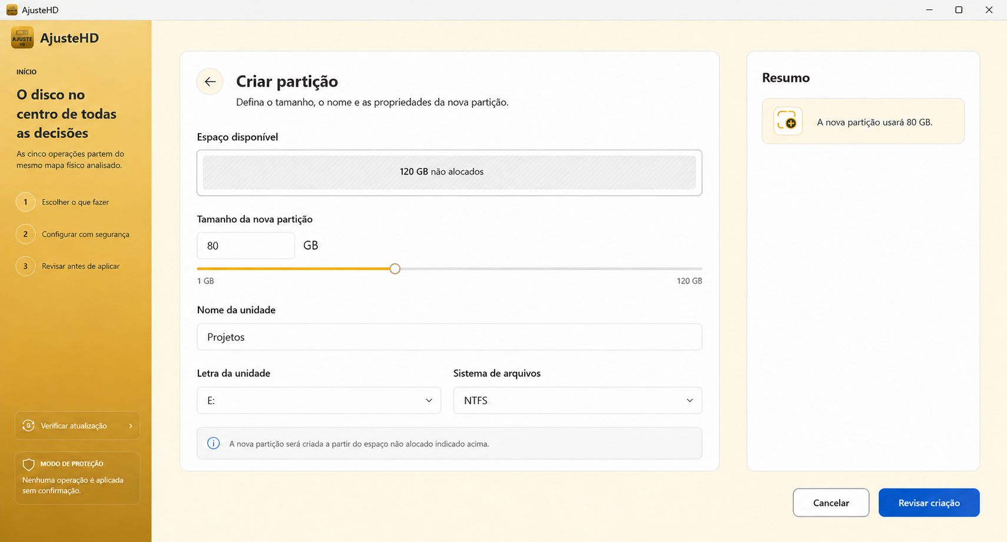Viewport: 1007px width, 542px height.
Task: Click text A nova partição usará 80 GB
Action: 874,123
